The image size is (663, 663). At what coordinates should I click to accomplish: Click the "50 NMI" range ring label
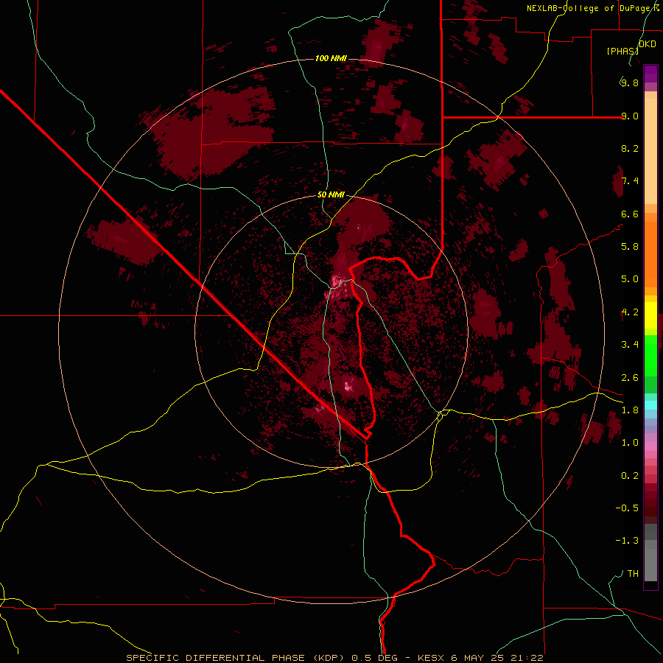tap(331, 194)
